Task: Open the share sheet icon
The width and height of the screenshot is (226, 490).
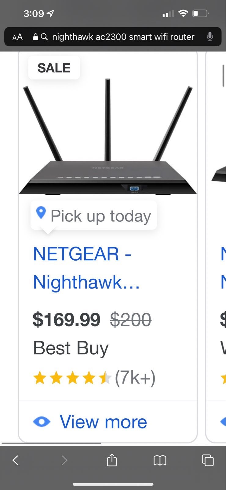Action: pyautogui.click(x=112, y=459)
